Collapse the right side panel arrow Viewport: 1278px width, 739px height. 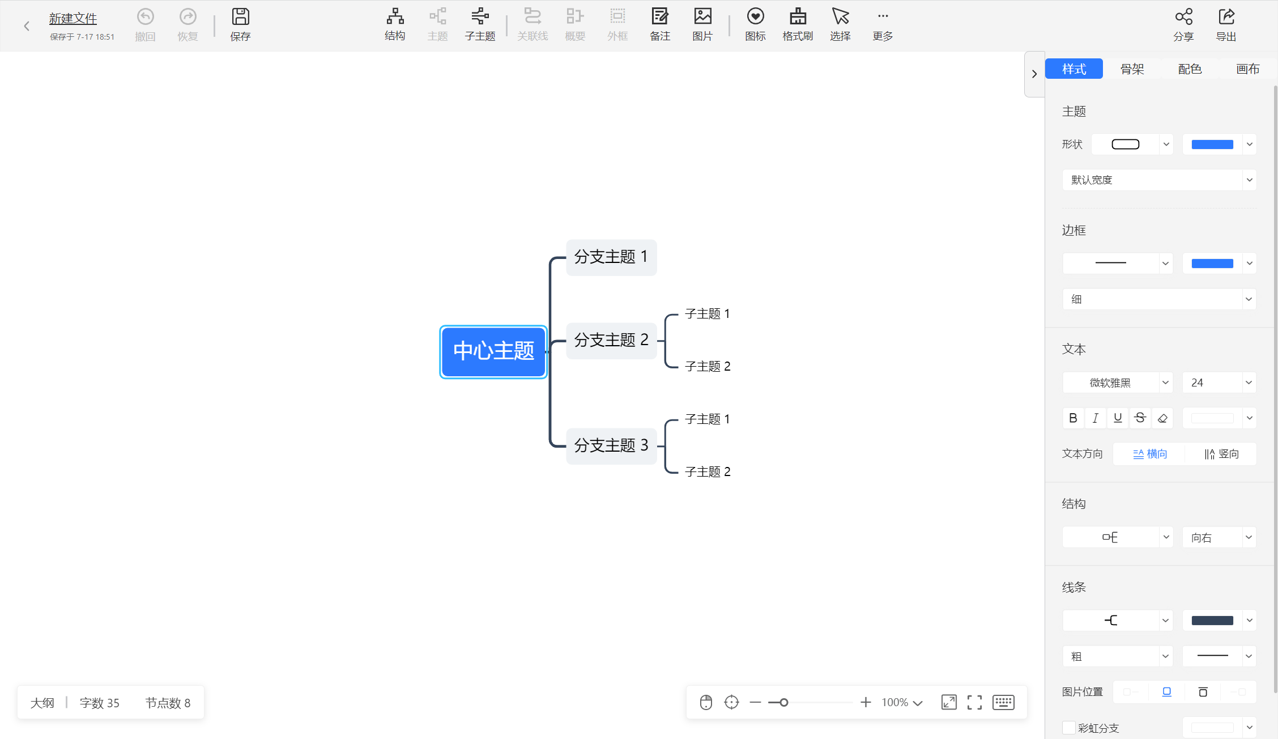click(1034, 74)
